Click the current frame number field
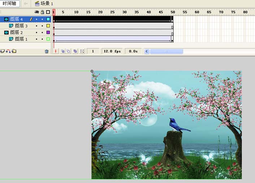255x183 pixels. [x=93, y=51]
